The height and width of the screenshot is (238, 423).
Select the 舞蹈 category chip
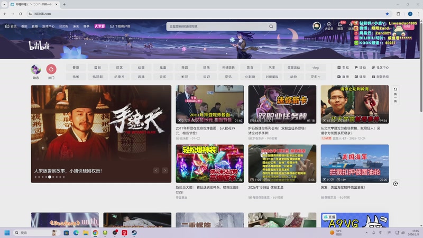(185, 68)
